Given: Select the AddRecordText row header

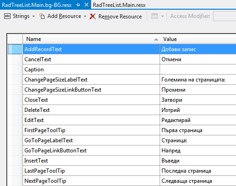Looking at the screenshot, I should pos(15,49).
